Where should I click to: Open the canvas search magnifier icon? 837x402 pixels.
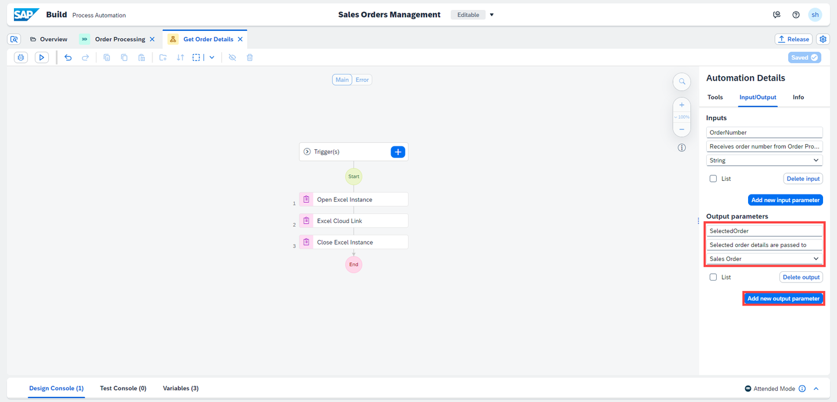coord(682,82)
